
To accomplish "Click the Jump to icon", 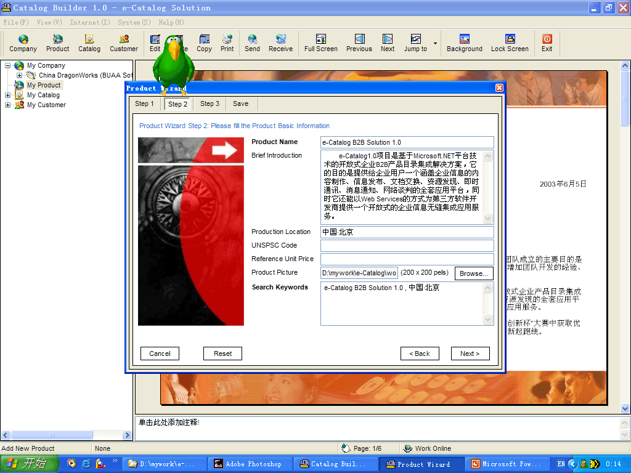I will click(415, 43).
